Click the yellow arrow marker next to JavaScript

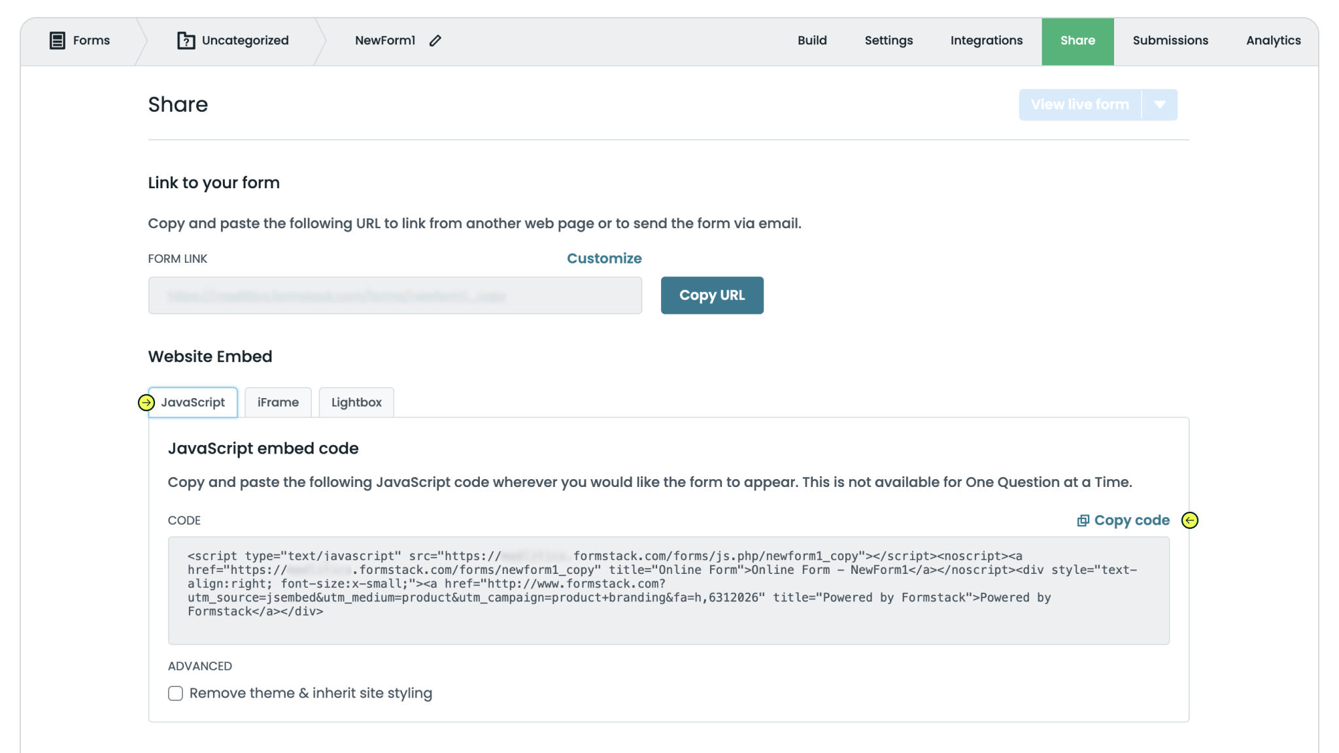pyautogui.click(x=146, y=403)
